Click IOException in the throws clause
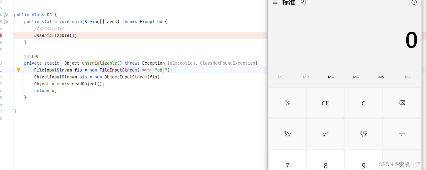Viewport: 426px width, 170px height. click(181, 63)
